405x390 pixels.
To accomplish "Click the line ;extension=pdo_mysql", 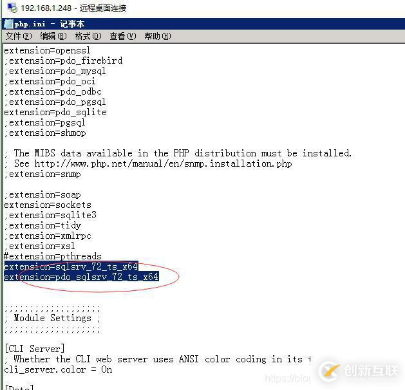I will click(55, 71).
